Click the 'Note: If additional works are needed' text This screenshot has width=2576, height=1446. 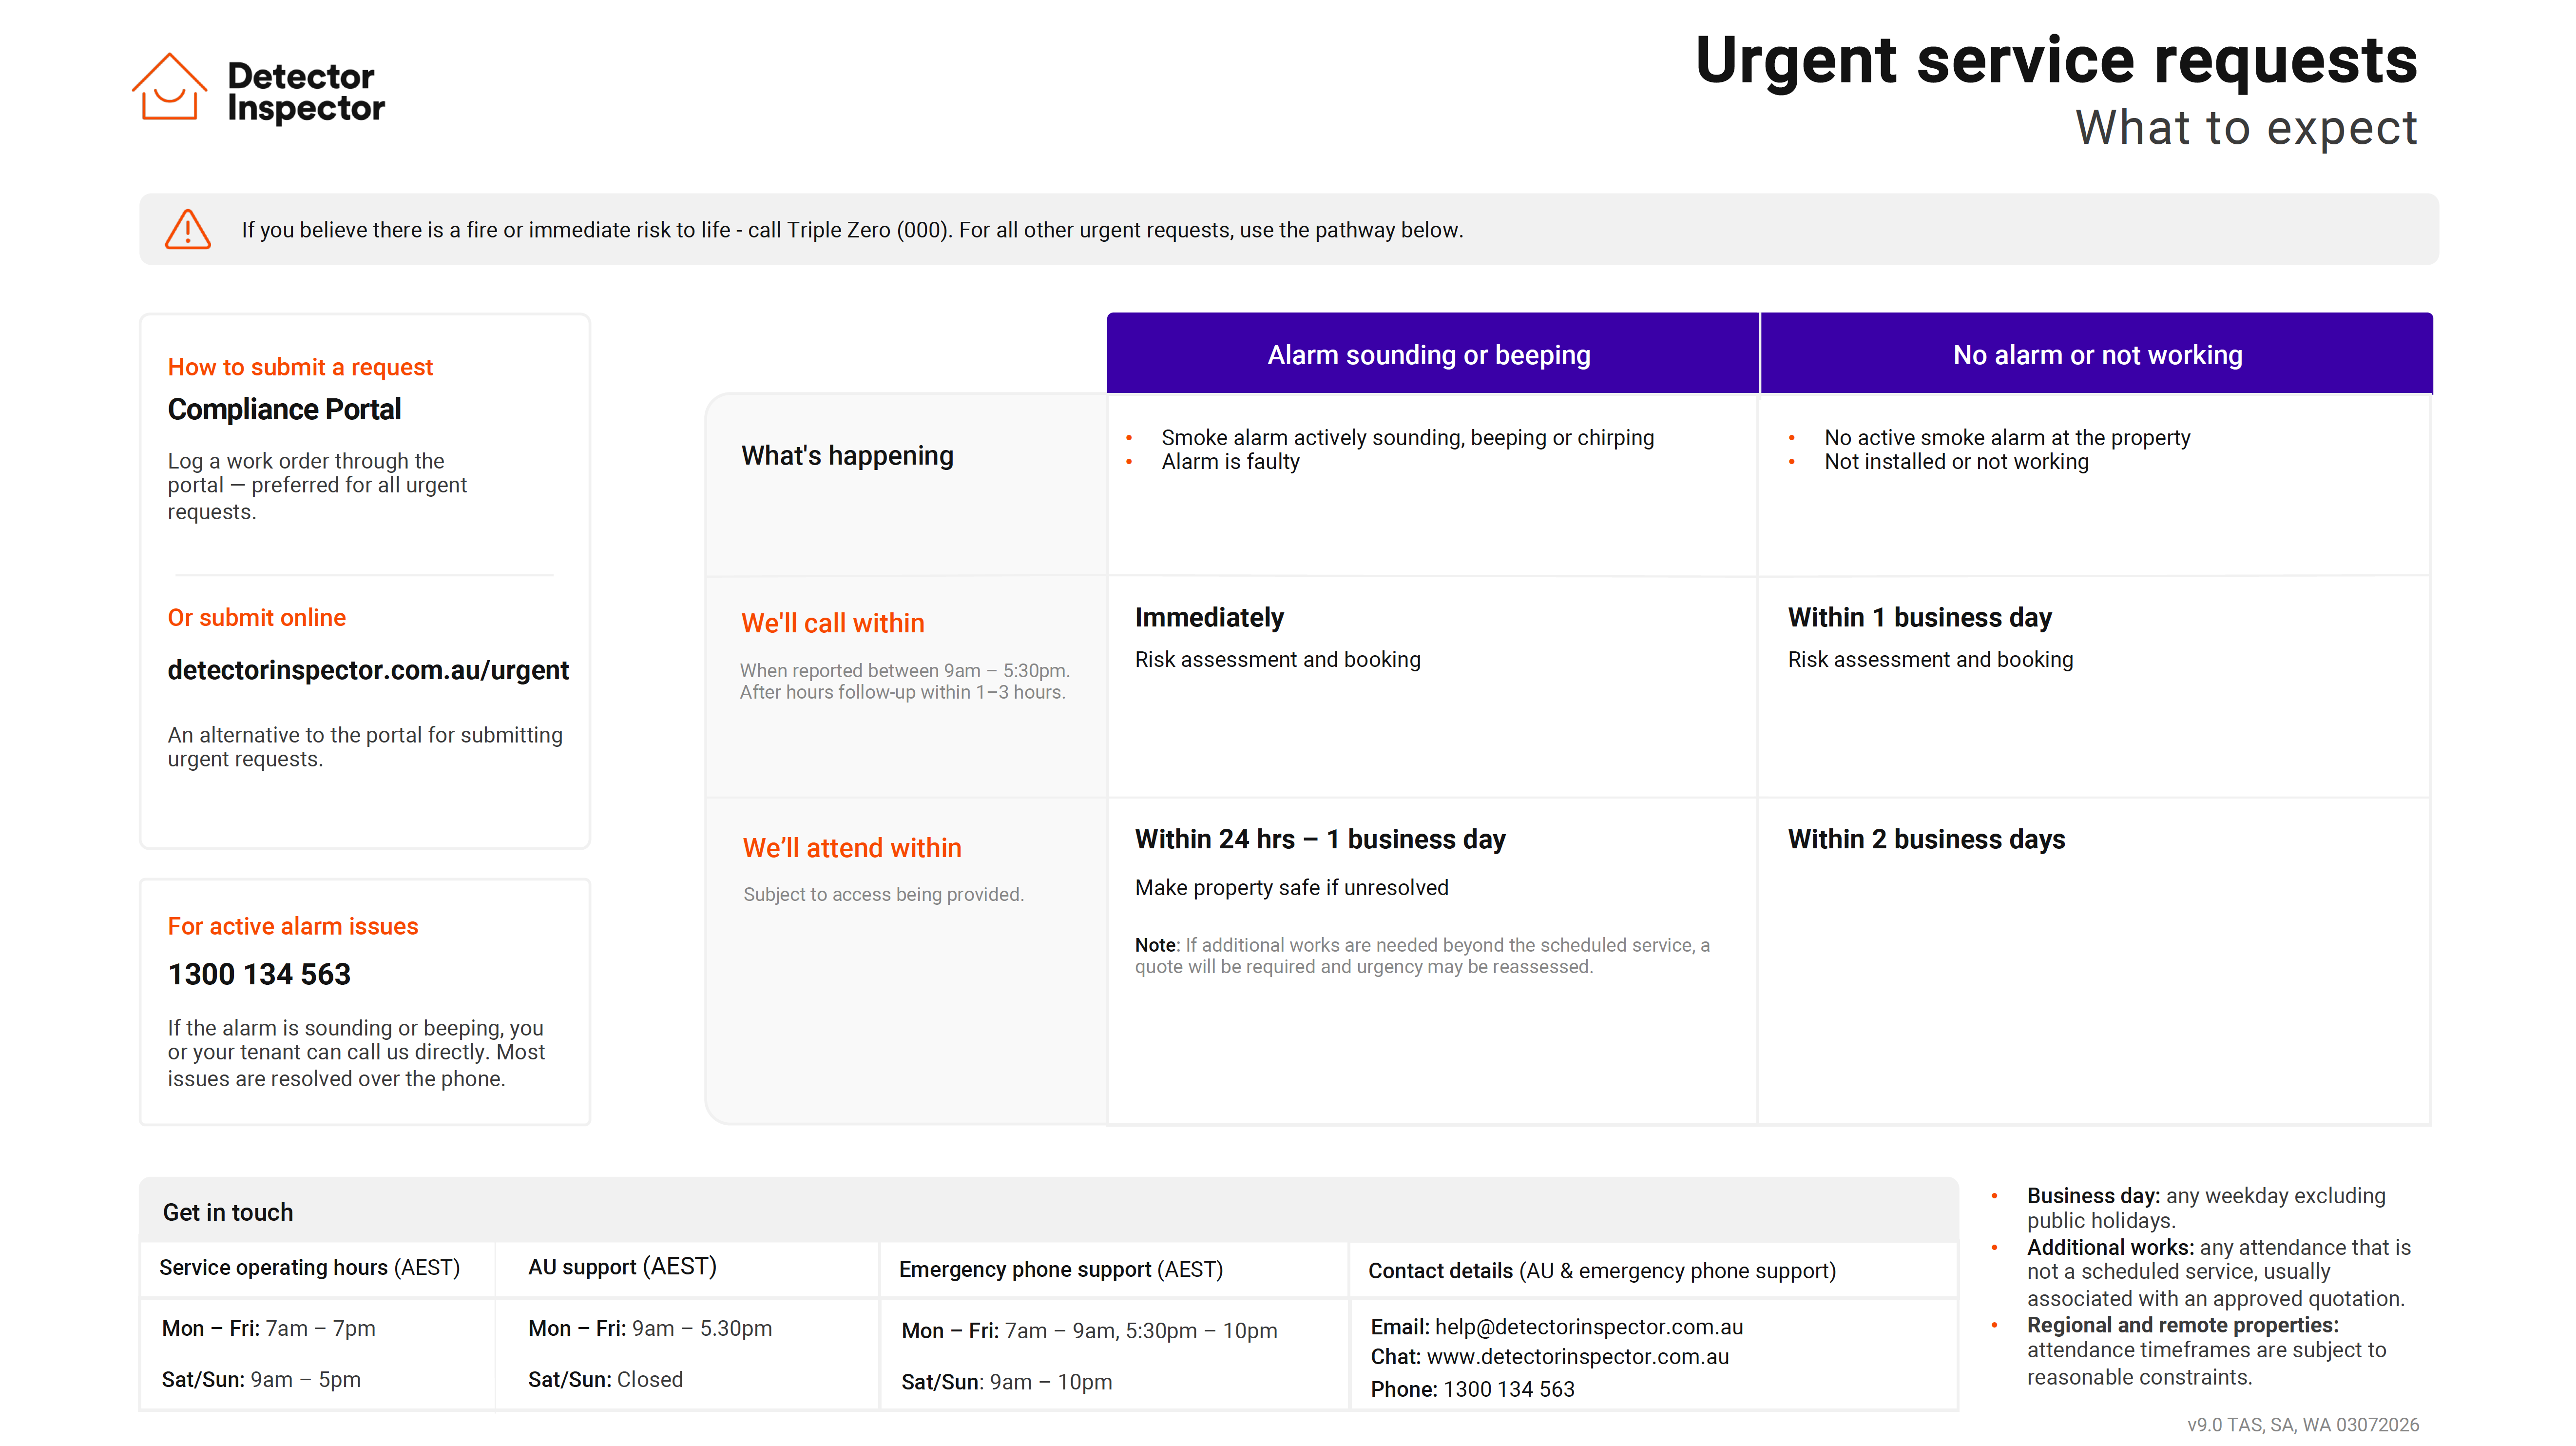click(x=1422, y=956)
